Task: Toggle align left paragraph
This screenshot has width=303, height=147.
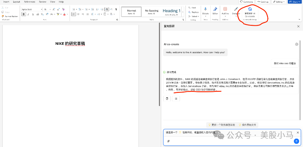Action: pos(73,14)
